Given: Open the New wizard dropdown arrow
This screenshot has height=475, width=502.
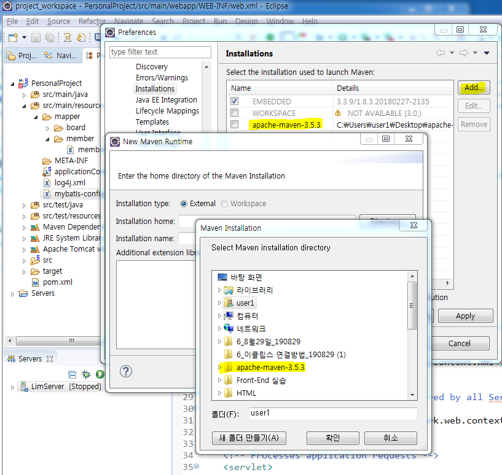Looking at the screenshot, I should (x=24, y=37).
